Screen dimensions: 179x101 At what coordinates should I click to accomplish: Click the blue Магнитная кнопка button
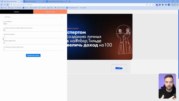point(33,56)
